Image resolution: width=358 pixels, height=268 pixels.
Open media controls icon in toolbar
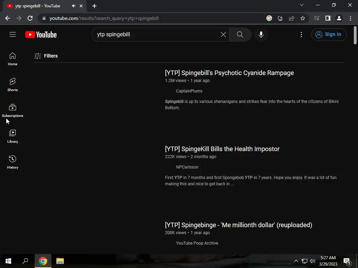tap(316, 18)
